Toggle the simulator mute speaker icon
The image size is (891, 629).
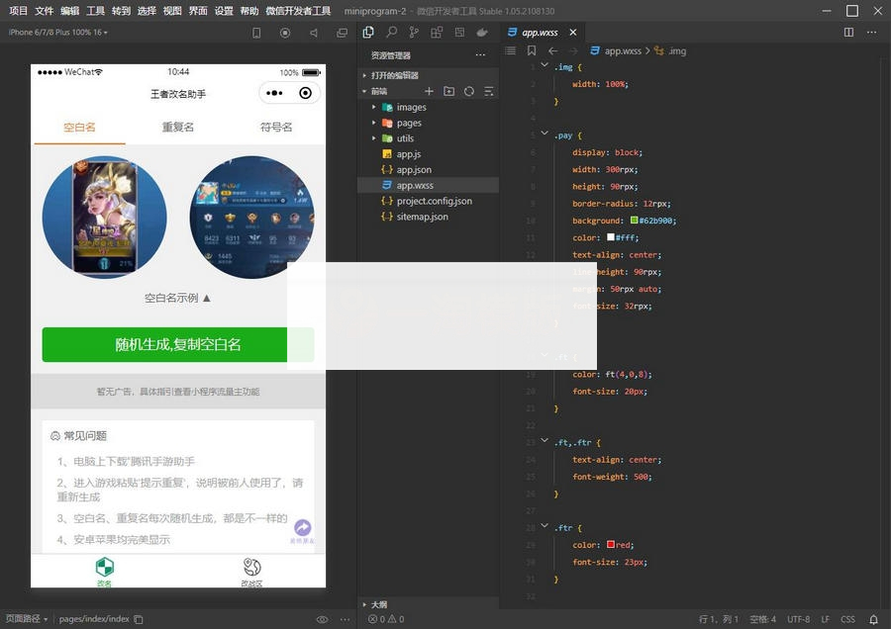[314, 33]
